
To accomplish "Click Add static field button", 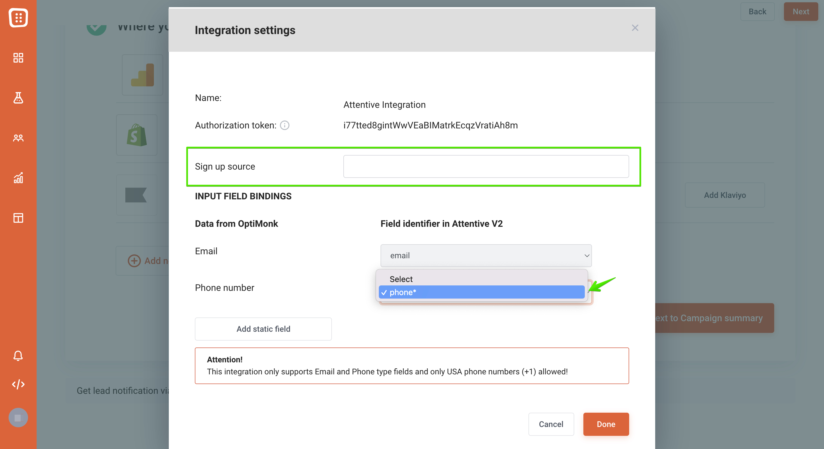I will [x=263, y=329].
